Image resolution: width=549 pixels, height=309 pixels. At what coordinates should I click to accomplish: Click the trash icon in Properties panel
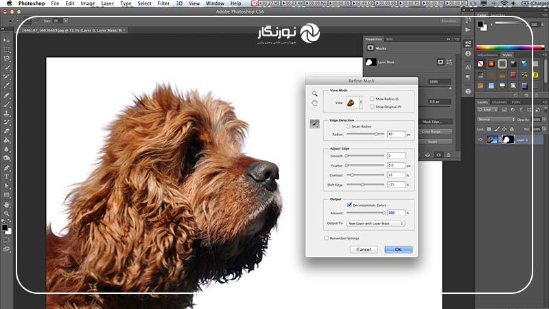[x=449, y=155]
